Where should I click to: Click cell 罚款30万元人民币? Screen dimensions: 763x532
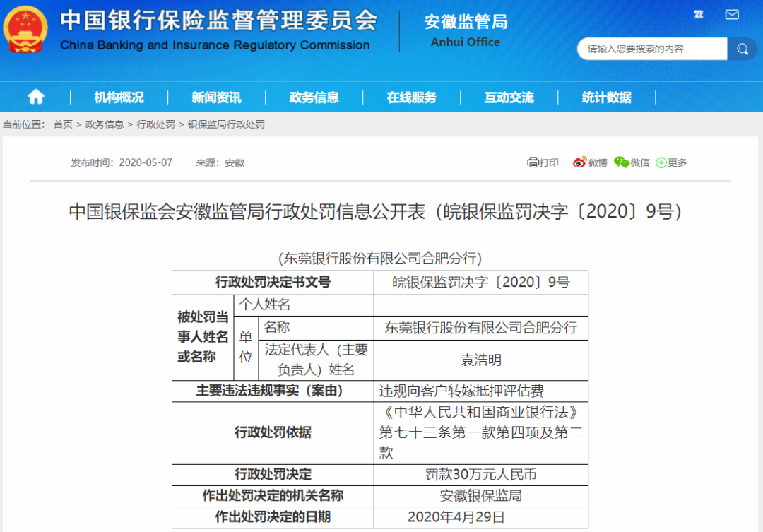(481, 475)
